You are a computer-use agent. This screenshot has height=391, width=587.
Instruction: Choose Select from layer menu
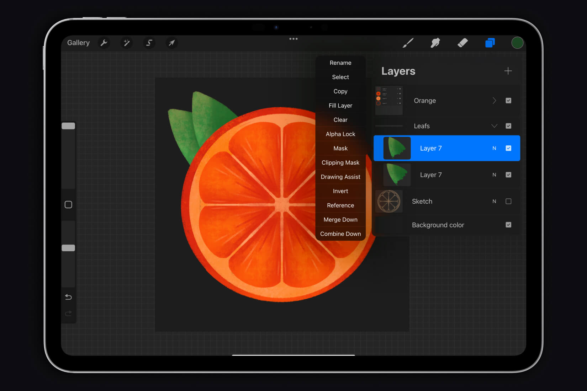point(340,77)
